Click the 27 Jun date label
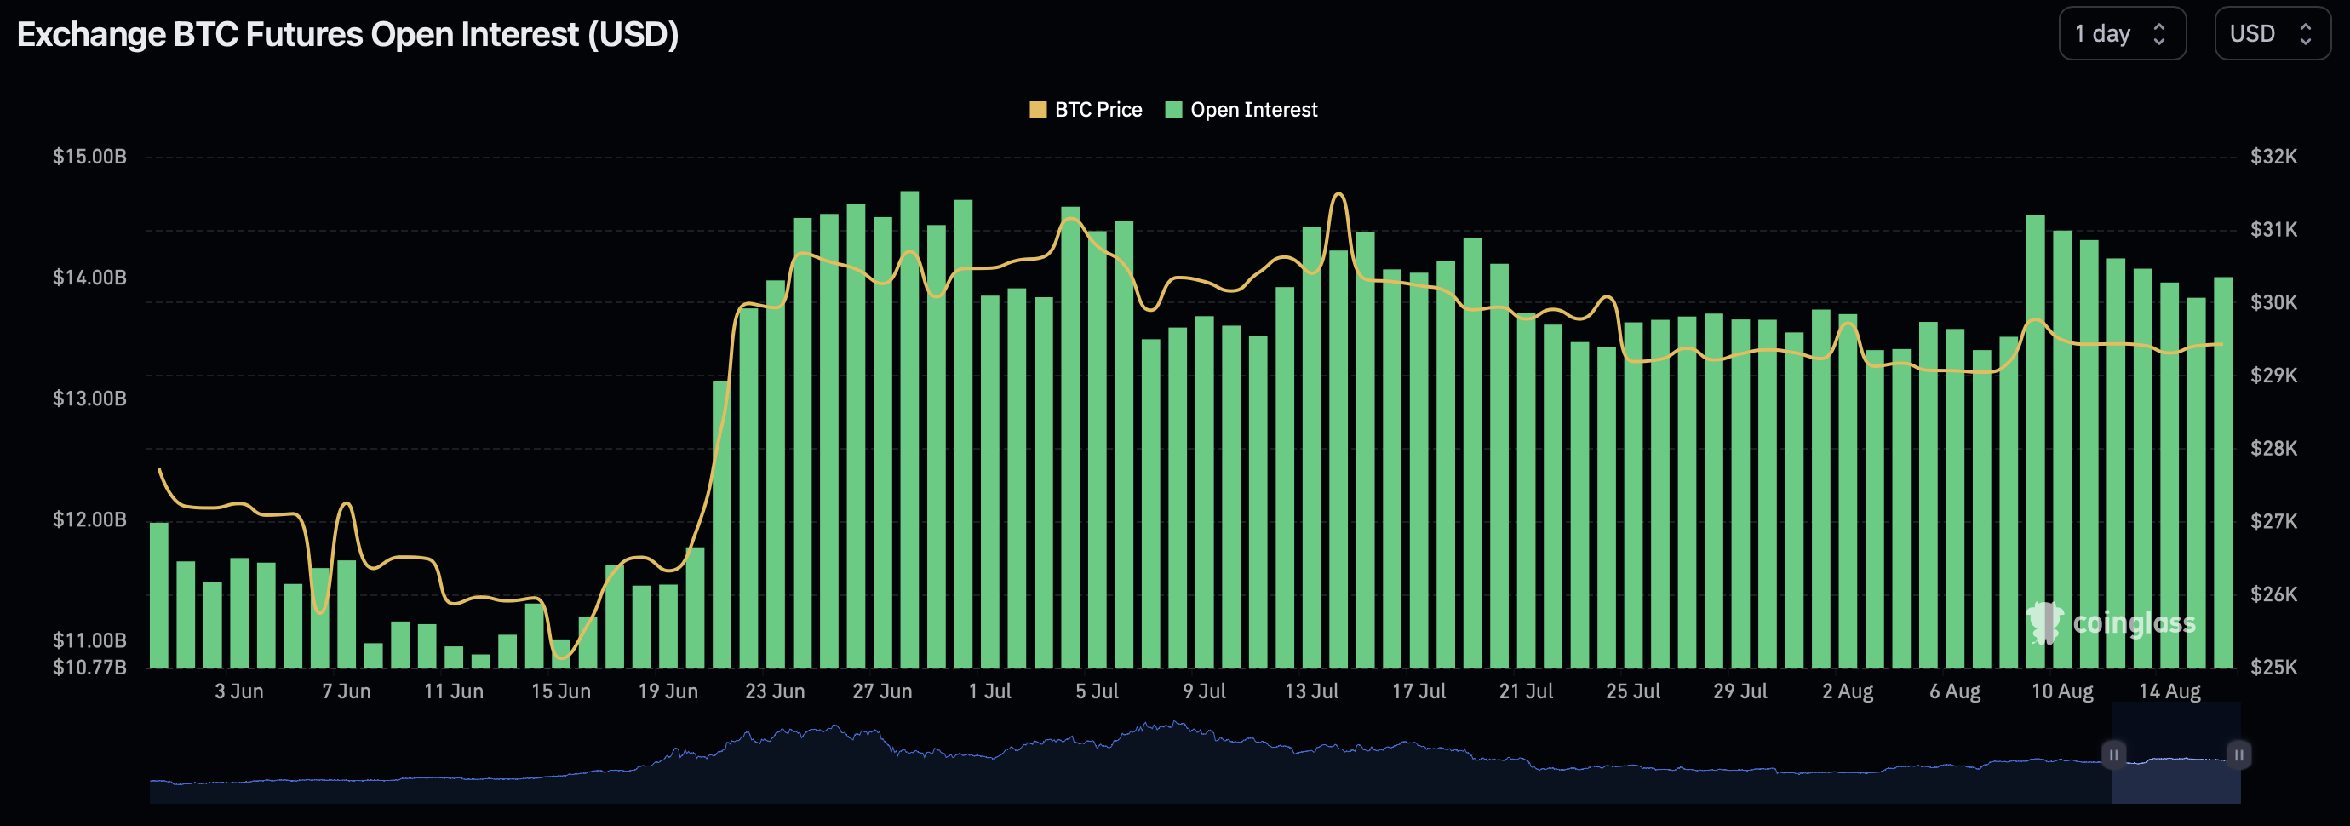Image resolution: width=2350 pixels, height=826 pixels. [x=882, y=691]
